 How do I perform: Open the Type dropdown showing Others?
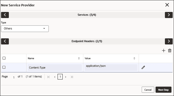point(25,29)
